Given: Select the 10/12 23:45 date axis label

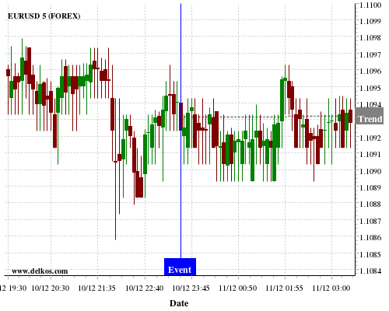Looking at the screenshot, I should pyautogui.click(x=191, y=288).
